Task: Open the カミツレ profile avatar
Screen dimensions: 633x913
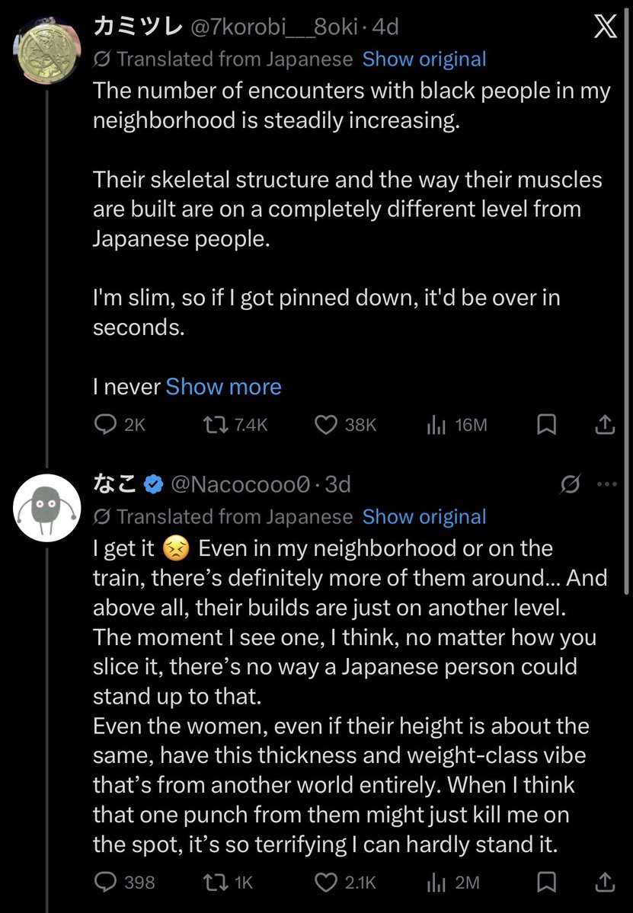Action: click(47, 51)
